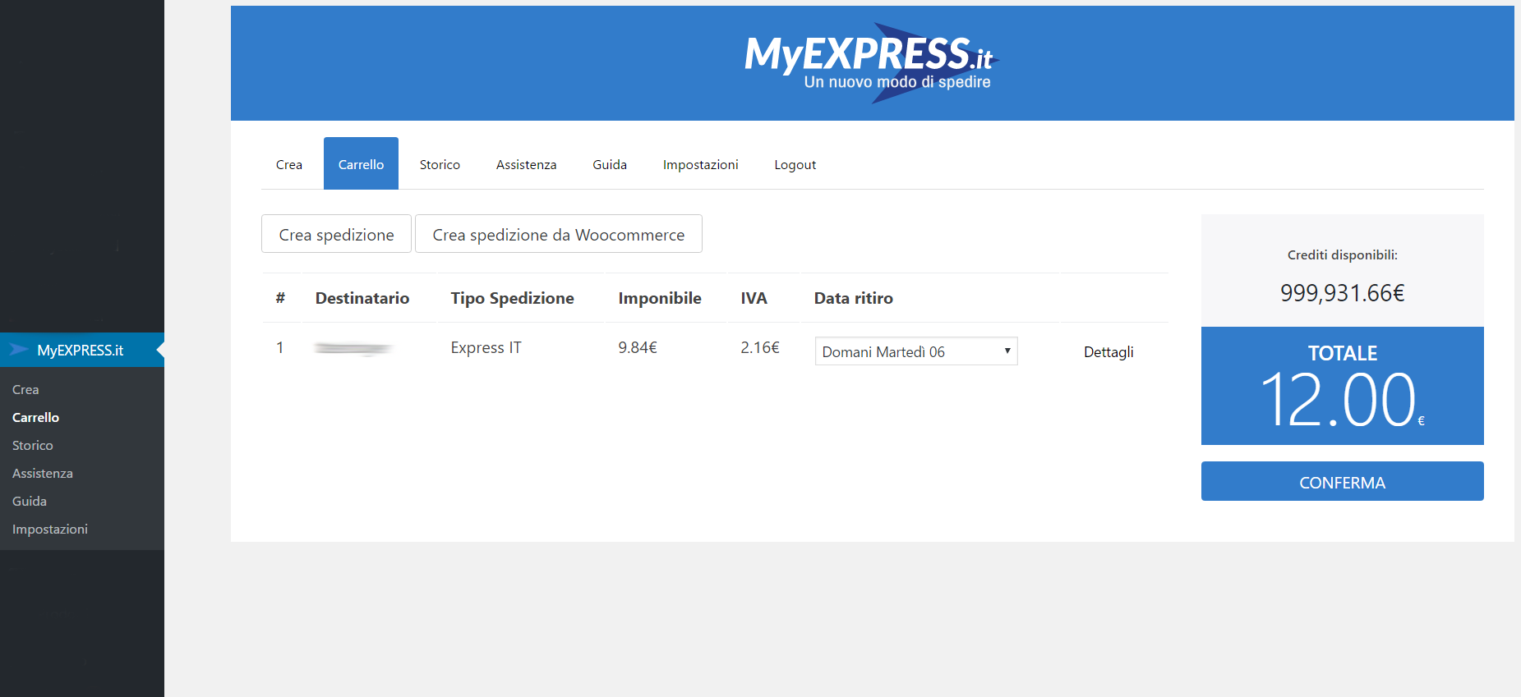
Task: Select the Carrello tab
Action: [x=361, y=164]
